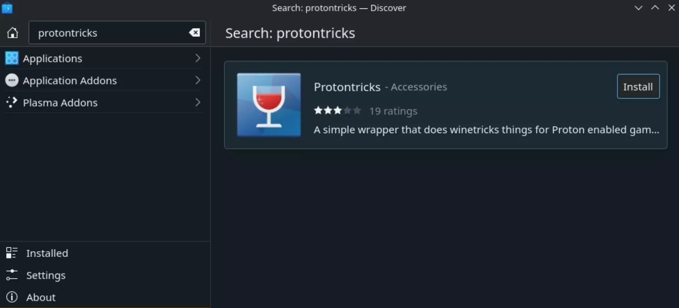Click the Plasma Addons icon
Viewport: 679px width, 308px height.
click(x=12, y=102)
